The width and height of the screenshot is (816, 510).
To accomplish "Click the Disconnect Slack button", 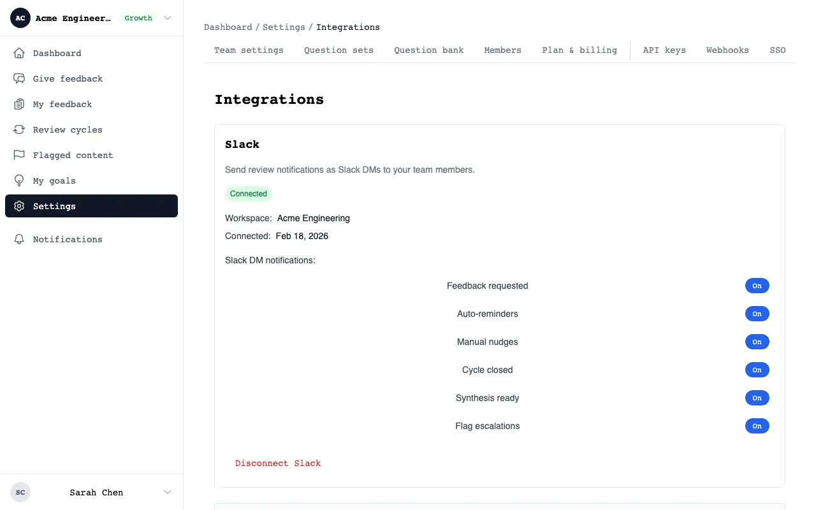I will point(278,463).
